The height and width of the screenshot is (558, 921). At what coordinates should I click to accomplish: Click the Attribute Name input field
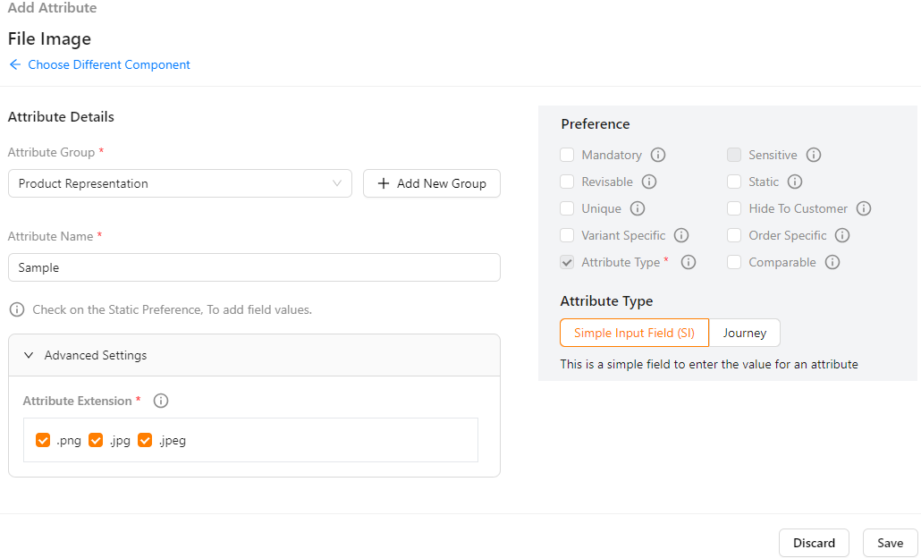click(x=254, y=267)
